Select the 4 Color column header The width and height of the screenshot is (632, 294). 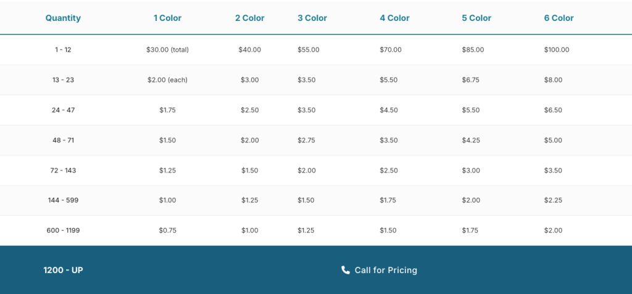pos(394,18)
